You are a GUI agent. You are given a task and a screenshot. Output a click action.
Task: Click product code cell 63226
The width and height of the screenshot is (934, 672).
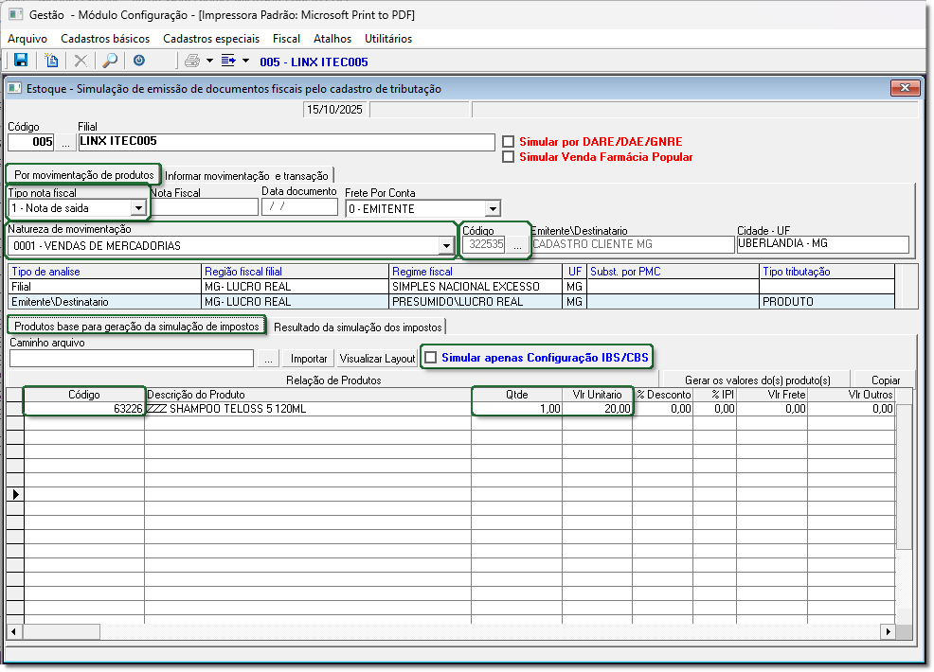point(84,409)
